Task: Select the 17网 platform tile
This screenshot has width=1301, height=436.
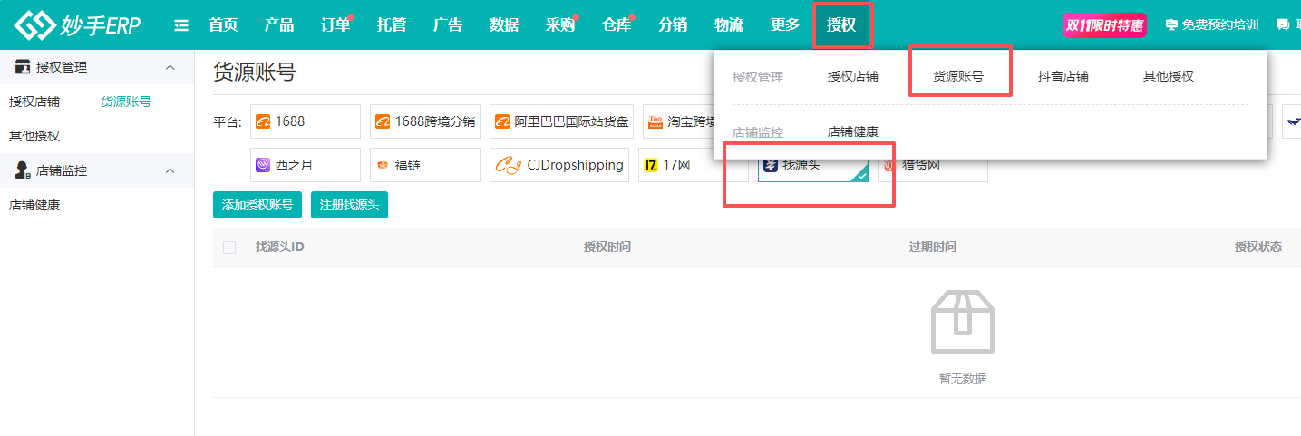Action: 694,165
